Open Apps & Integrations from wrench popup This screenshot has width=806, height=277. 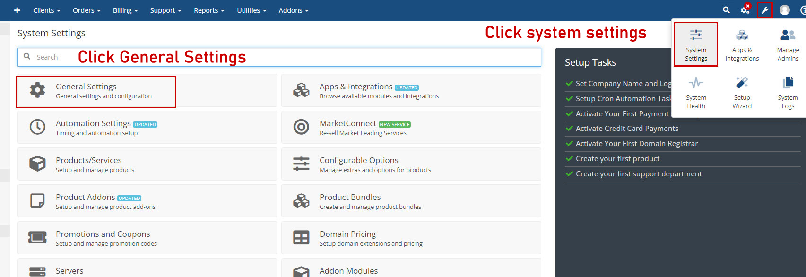[x=742, y=44]
